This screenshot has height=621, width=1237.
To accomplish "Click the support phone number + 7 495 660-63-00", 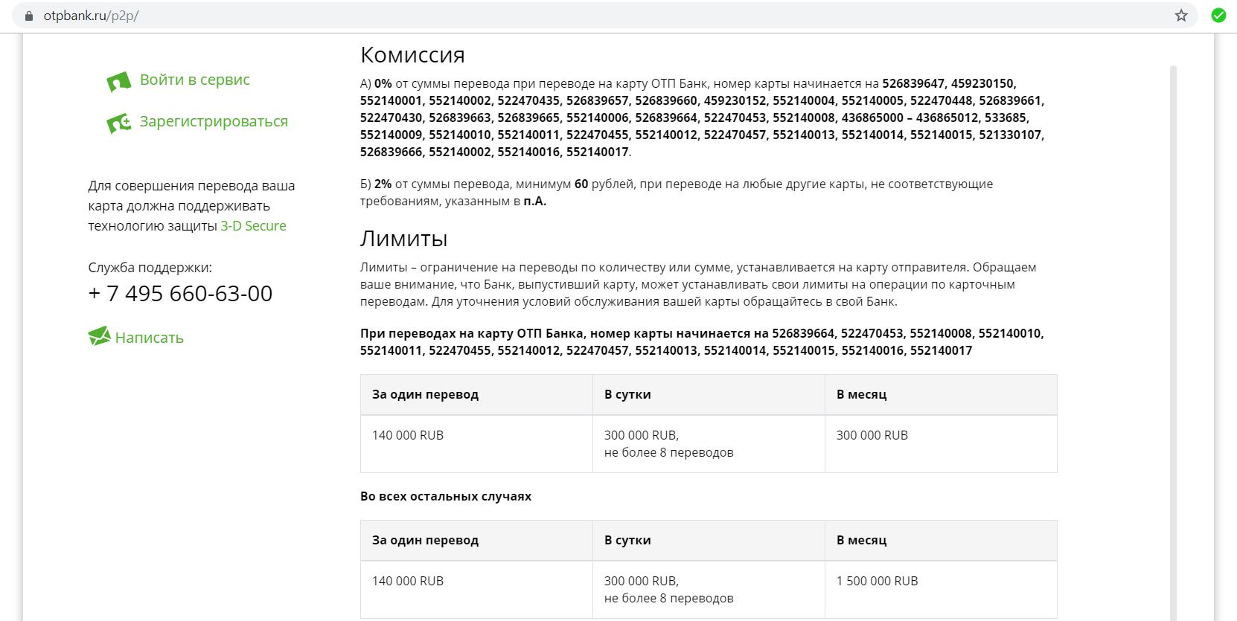I will pyautogui.click(x=180, y=294).
